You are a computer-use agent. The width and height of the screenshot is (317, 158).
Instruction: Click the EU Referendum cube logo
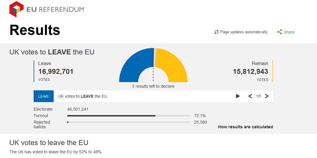[x=17, y=9]
